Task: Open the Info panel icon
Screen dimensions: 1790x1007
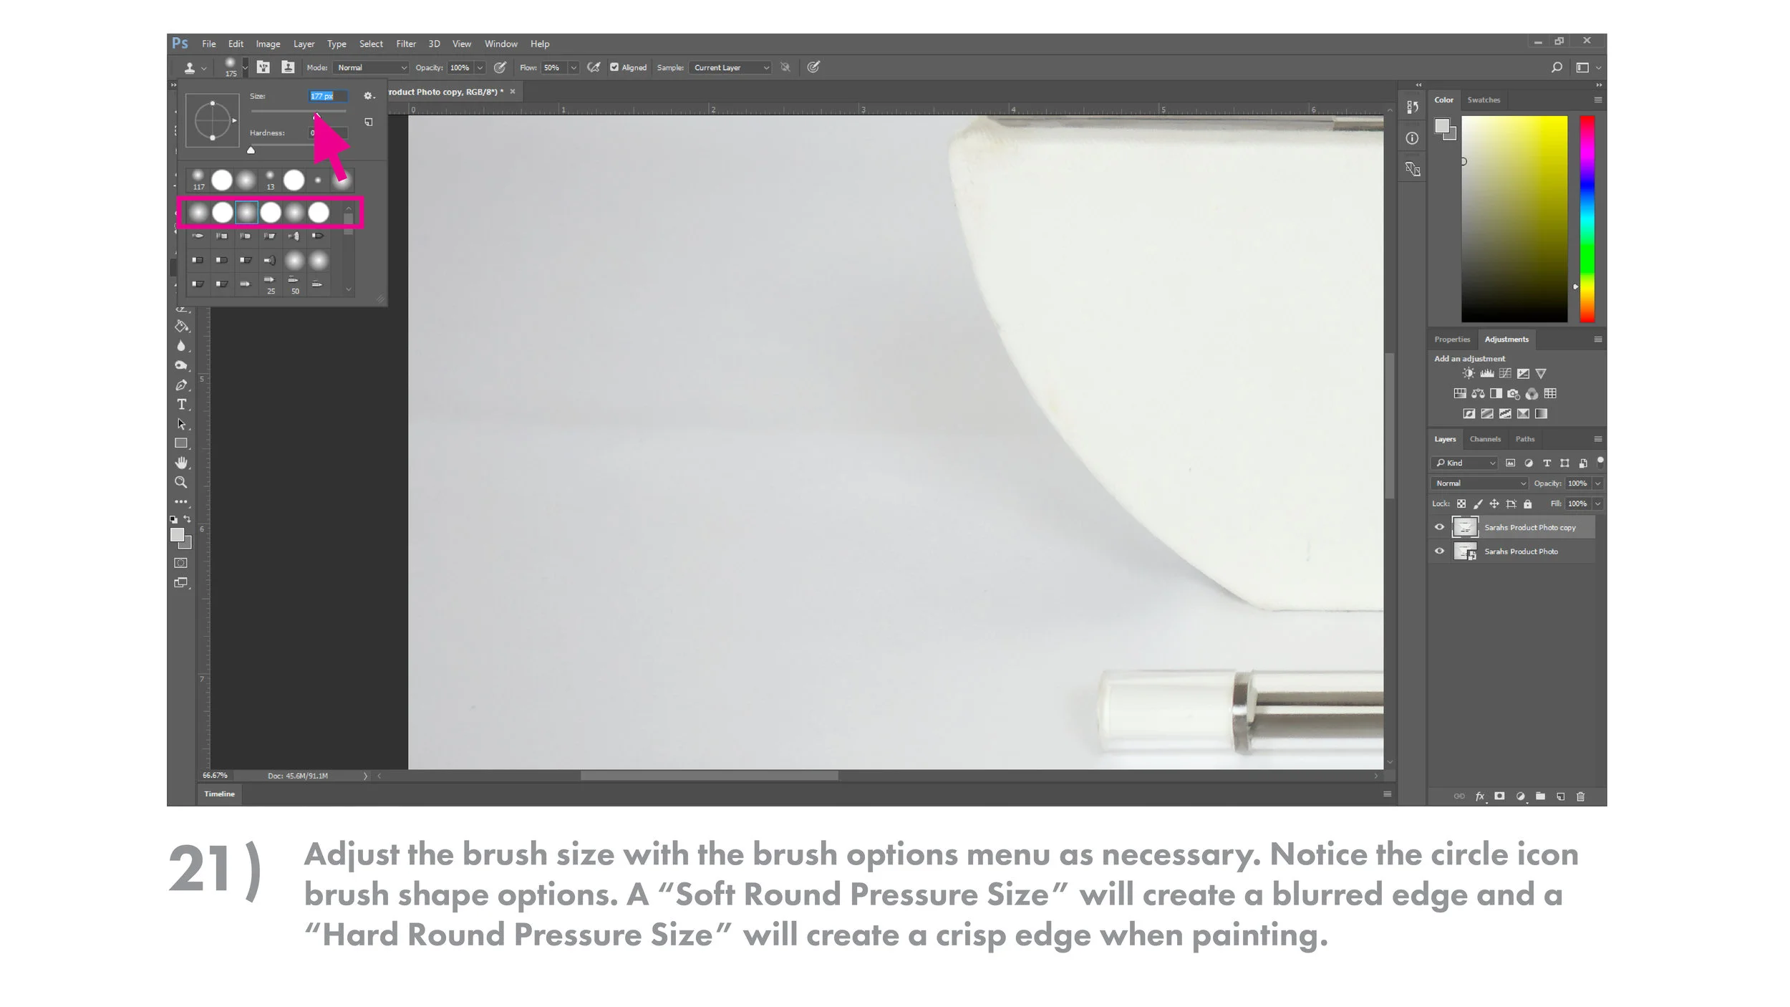Action: 1412,138
